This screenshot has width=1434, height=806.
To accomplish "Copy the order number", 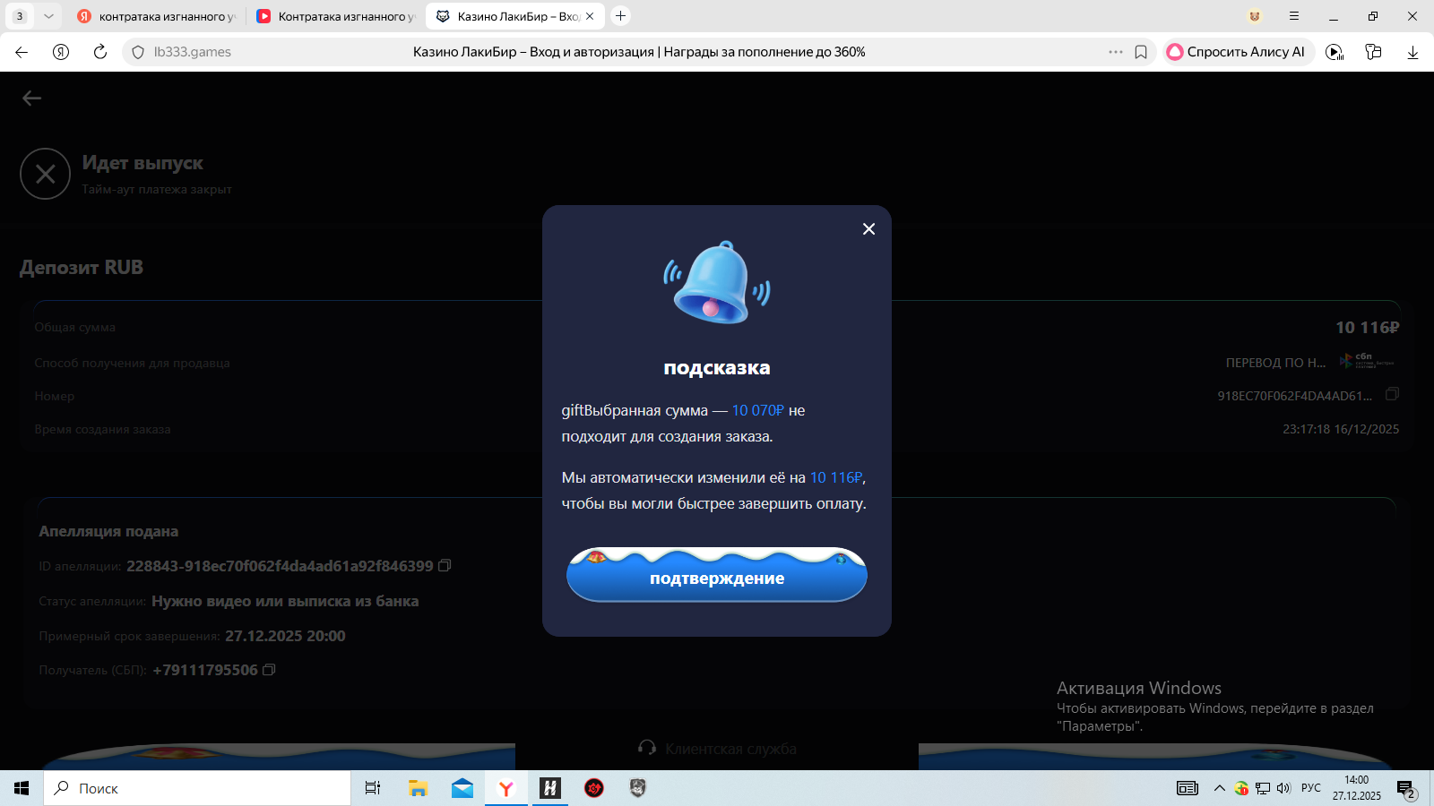I will pos(1392,394).
